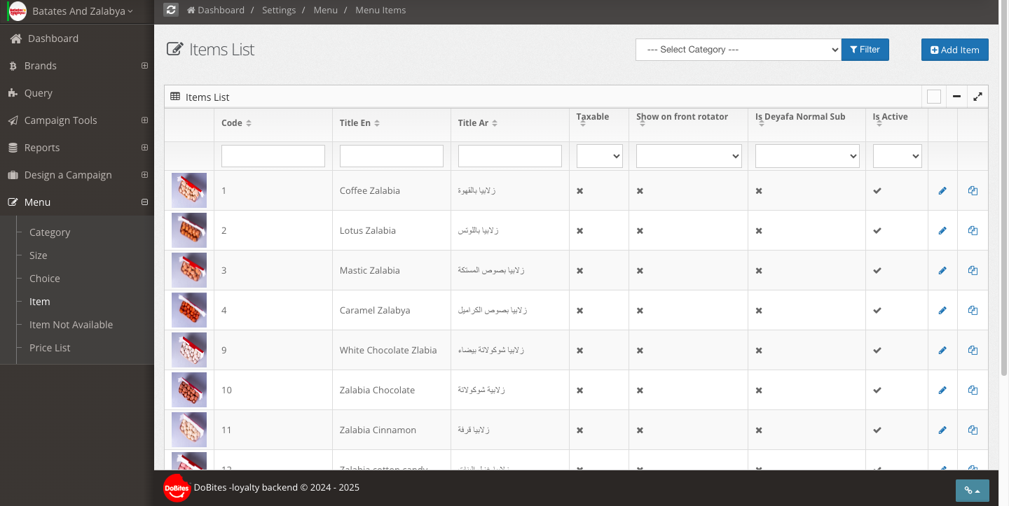The height and width of the screenshot is (506, 1009).
Task: Expand the Items List panel to fullscreen
Action: pyautogui.click(x=977, y=97)
